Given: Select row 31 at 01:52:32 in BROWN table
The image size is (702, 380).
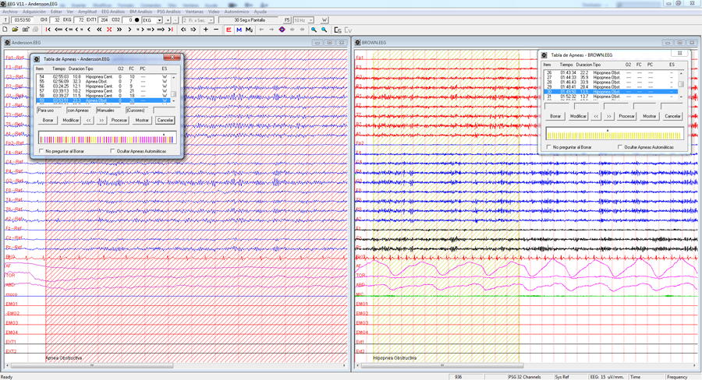Looking at the screenshot, I should tap(611, 97).
